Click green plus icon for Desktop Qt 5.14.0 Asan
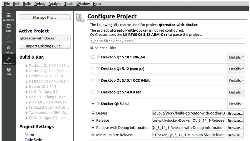This screenshot has width=250, height=141. pos(27,81)
